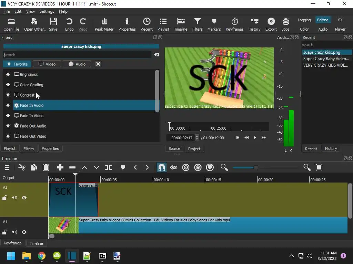
Task: Open the Markers panel
Action: click(x=214, y=24)
